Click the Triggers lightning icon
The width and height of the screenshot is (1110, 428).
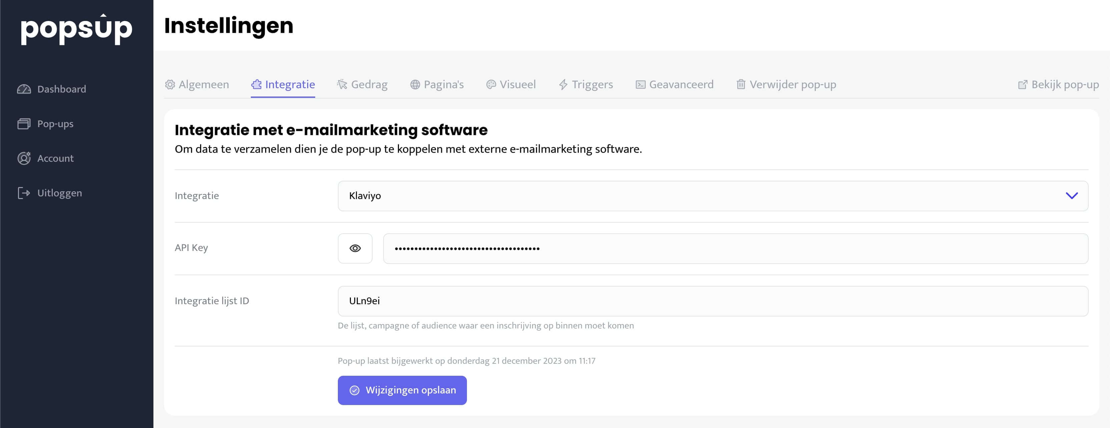pyautogui.click(x=563, y=85)
